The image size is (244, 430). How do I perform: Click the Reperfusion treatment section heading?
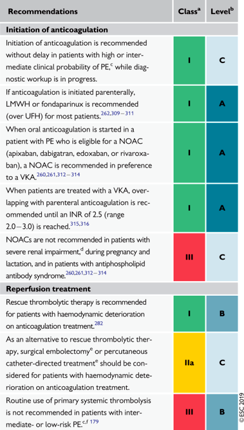(x=48, y=289)
